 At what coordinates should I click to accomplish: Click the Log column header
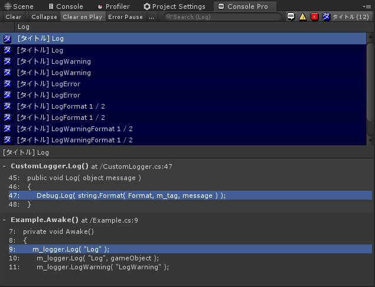pyautogui.click(x=24, y=27)
